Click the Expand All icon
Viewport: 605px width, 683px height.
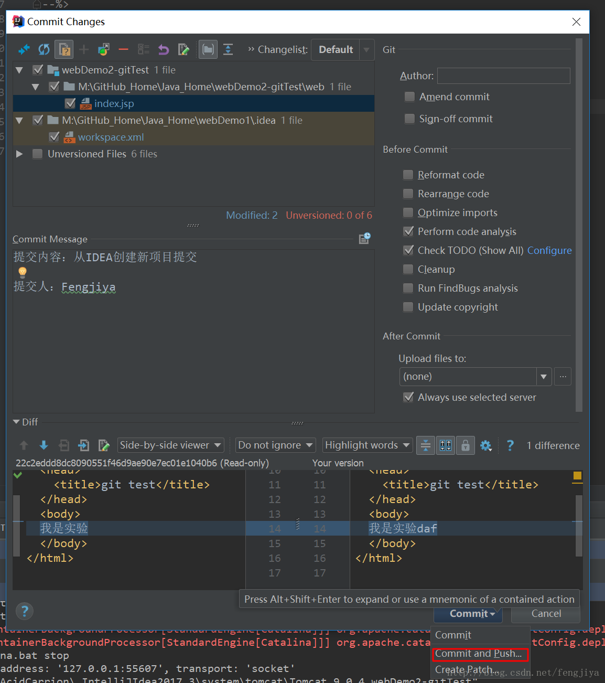pyautogui.click(x=228, y=50)
